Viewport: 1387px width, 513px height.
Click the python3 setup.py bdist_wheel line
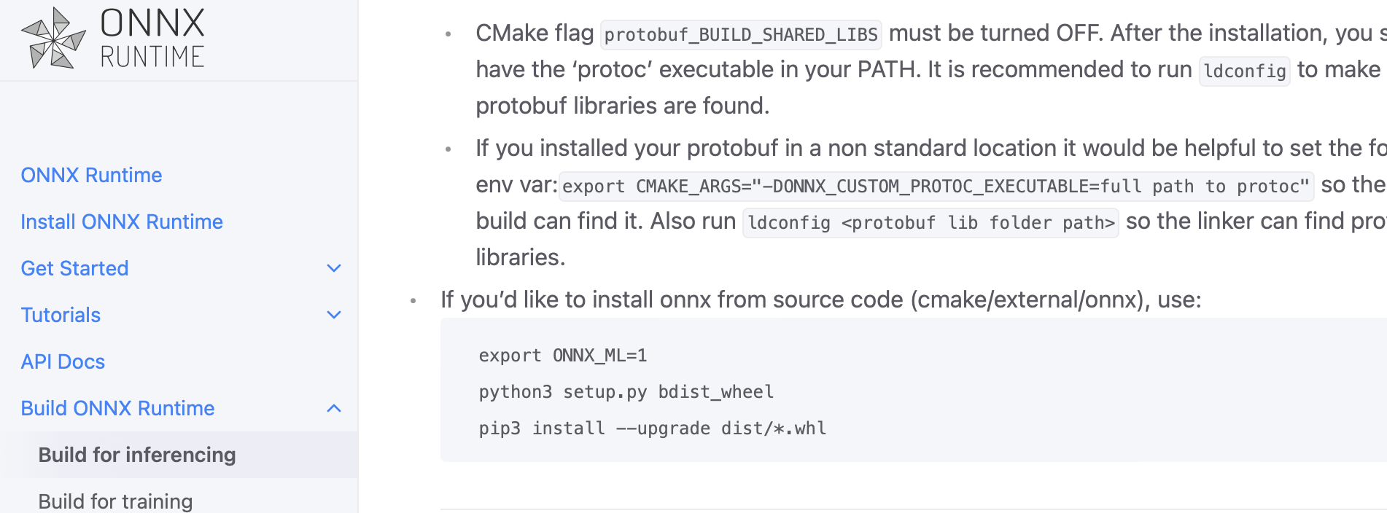click(x=625, y=391)
